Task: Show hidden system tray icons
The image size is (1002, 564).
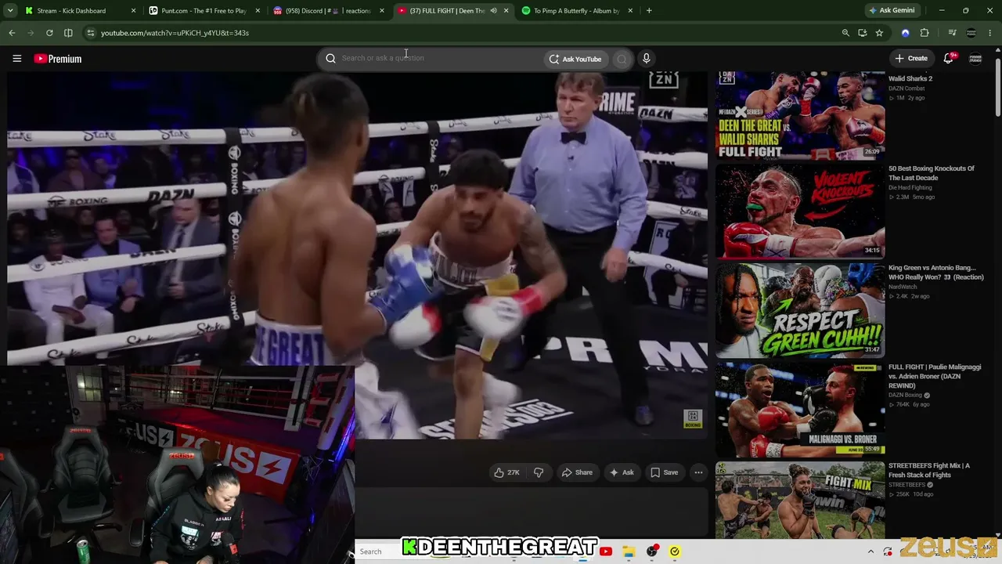Action: pos(870,551)
